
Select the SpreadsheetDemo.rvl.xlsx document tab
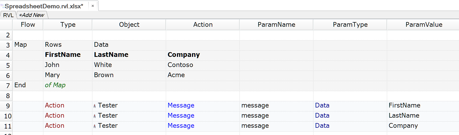pyautogui.click(x=44, y=6)
